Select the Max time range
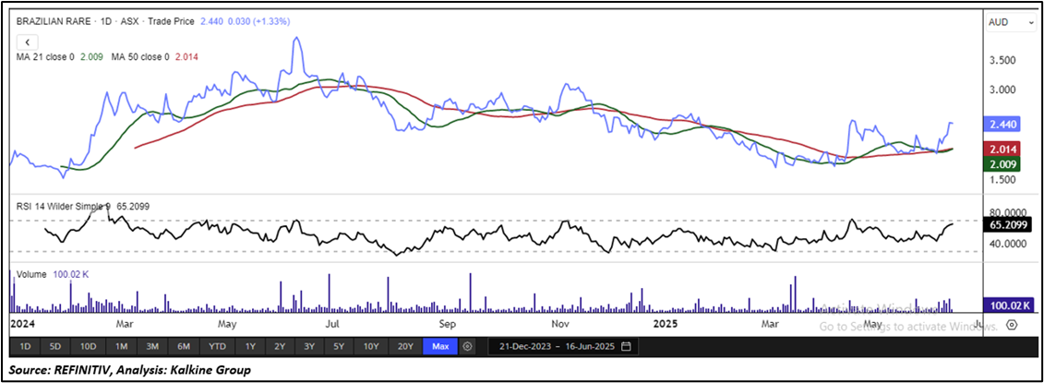This screenshot has width=1044, height=383. pyautogui.click(x=441, y=346)
